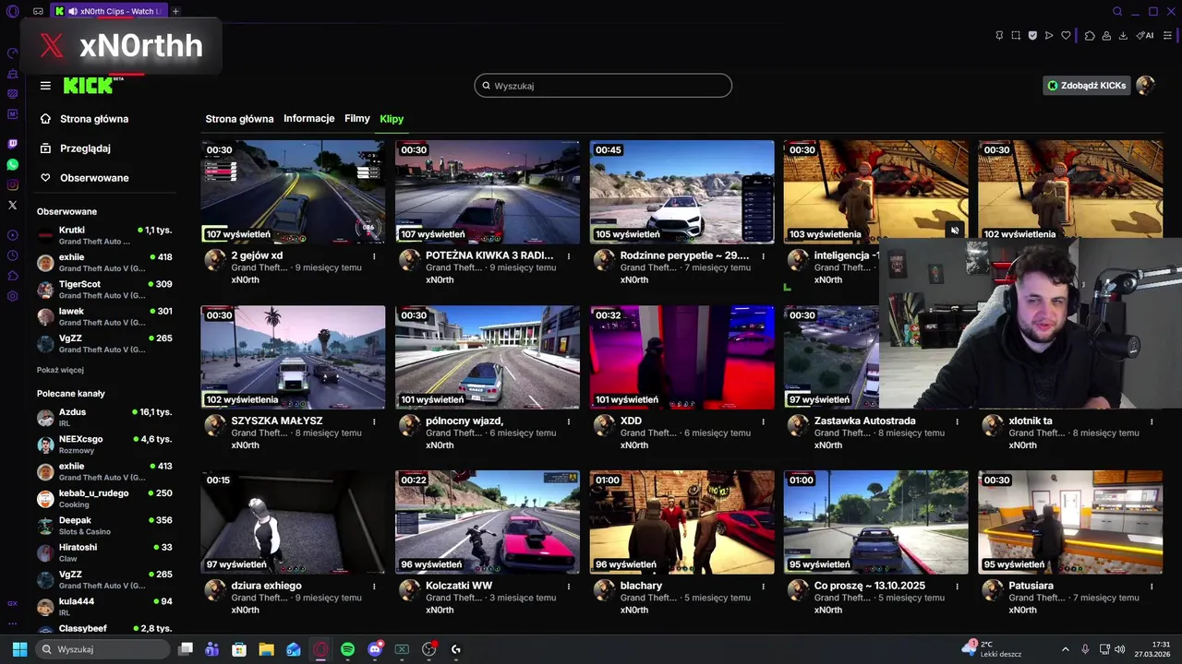The image size is (1182, 664).
Task: Play the 2 gejów xd clip thumbnail
Action: (x=293, y=192)
